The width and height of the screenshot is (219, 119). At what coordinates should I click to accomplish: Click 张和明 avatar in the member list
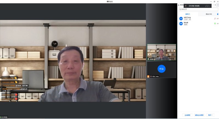click(x=181, y=24)
